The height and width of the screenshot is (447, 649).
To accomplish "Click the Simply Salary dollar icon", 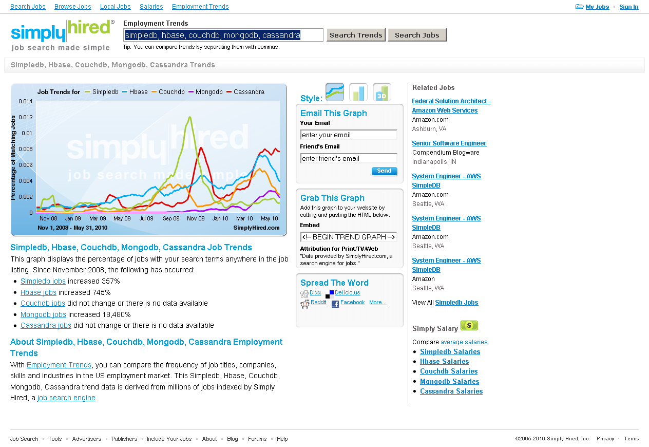I will 469,326.
